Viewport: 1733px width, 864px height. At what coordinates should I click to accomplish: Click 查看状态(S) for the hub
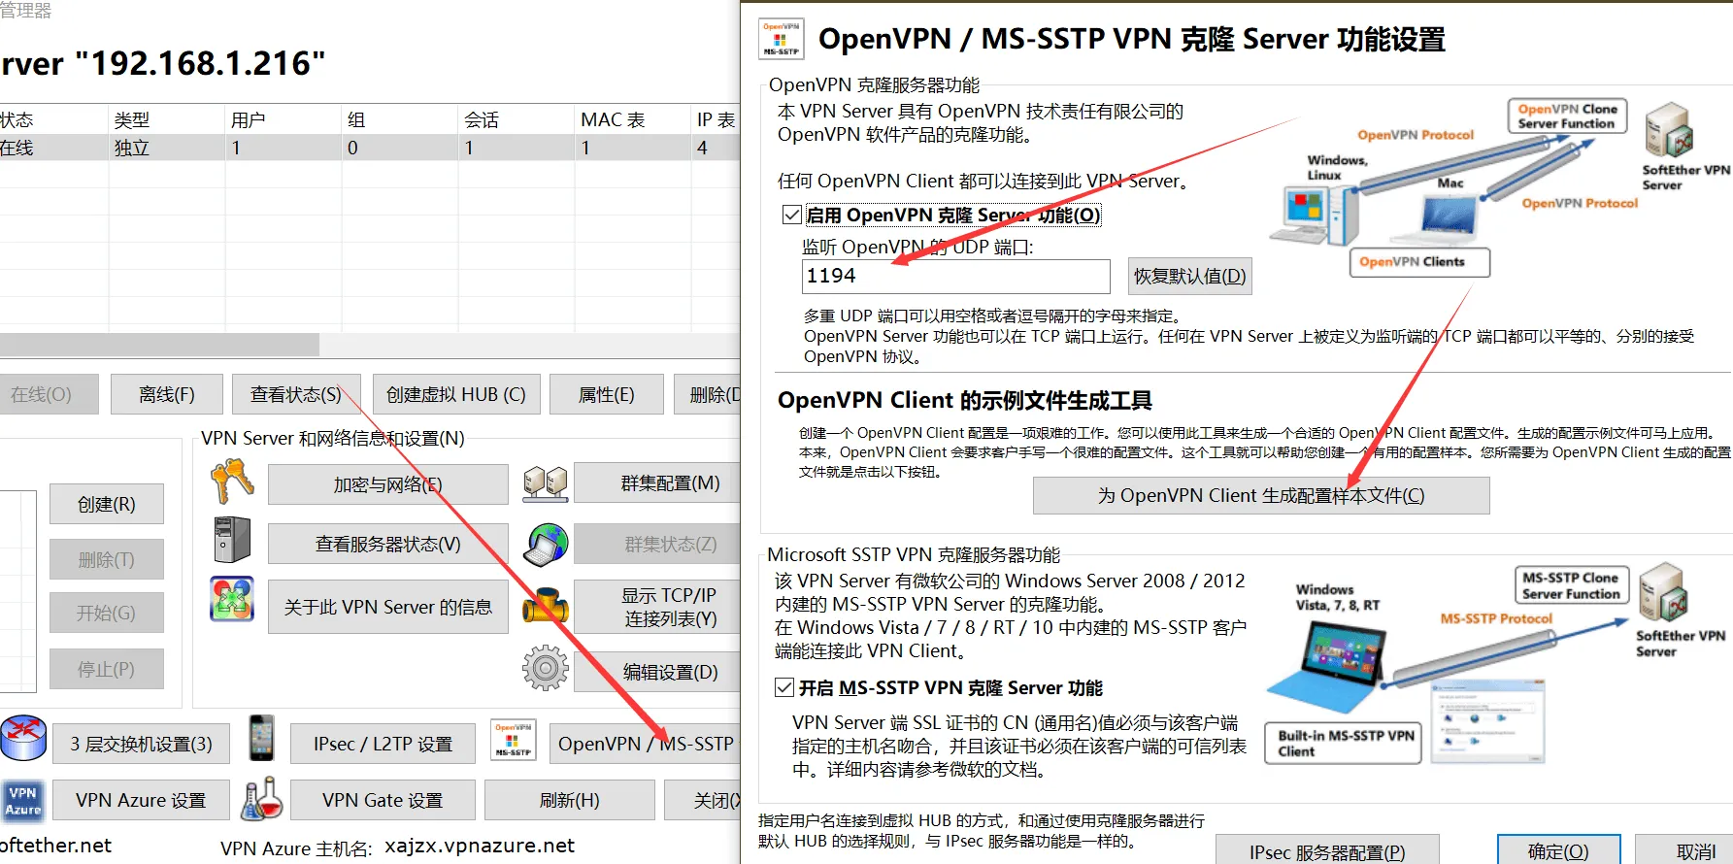click(296, 394)
